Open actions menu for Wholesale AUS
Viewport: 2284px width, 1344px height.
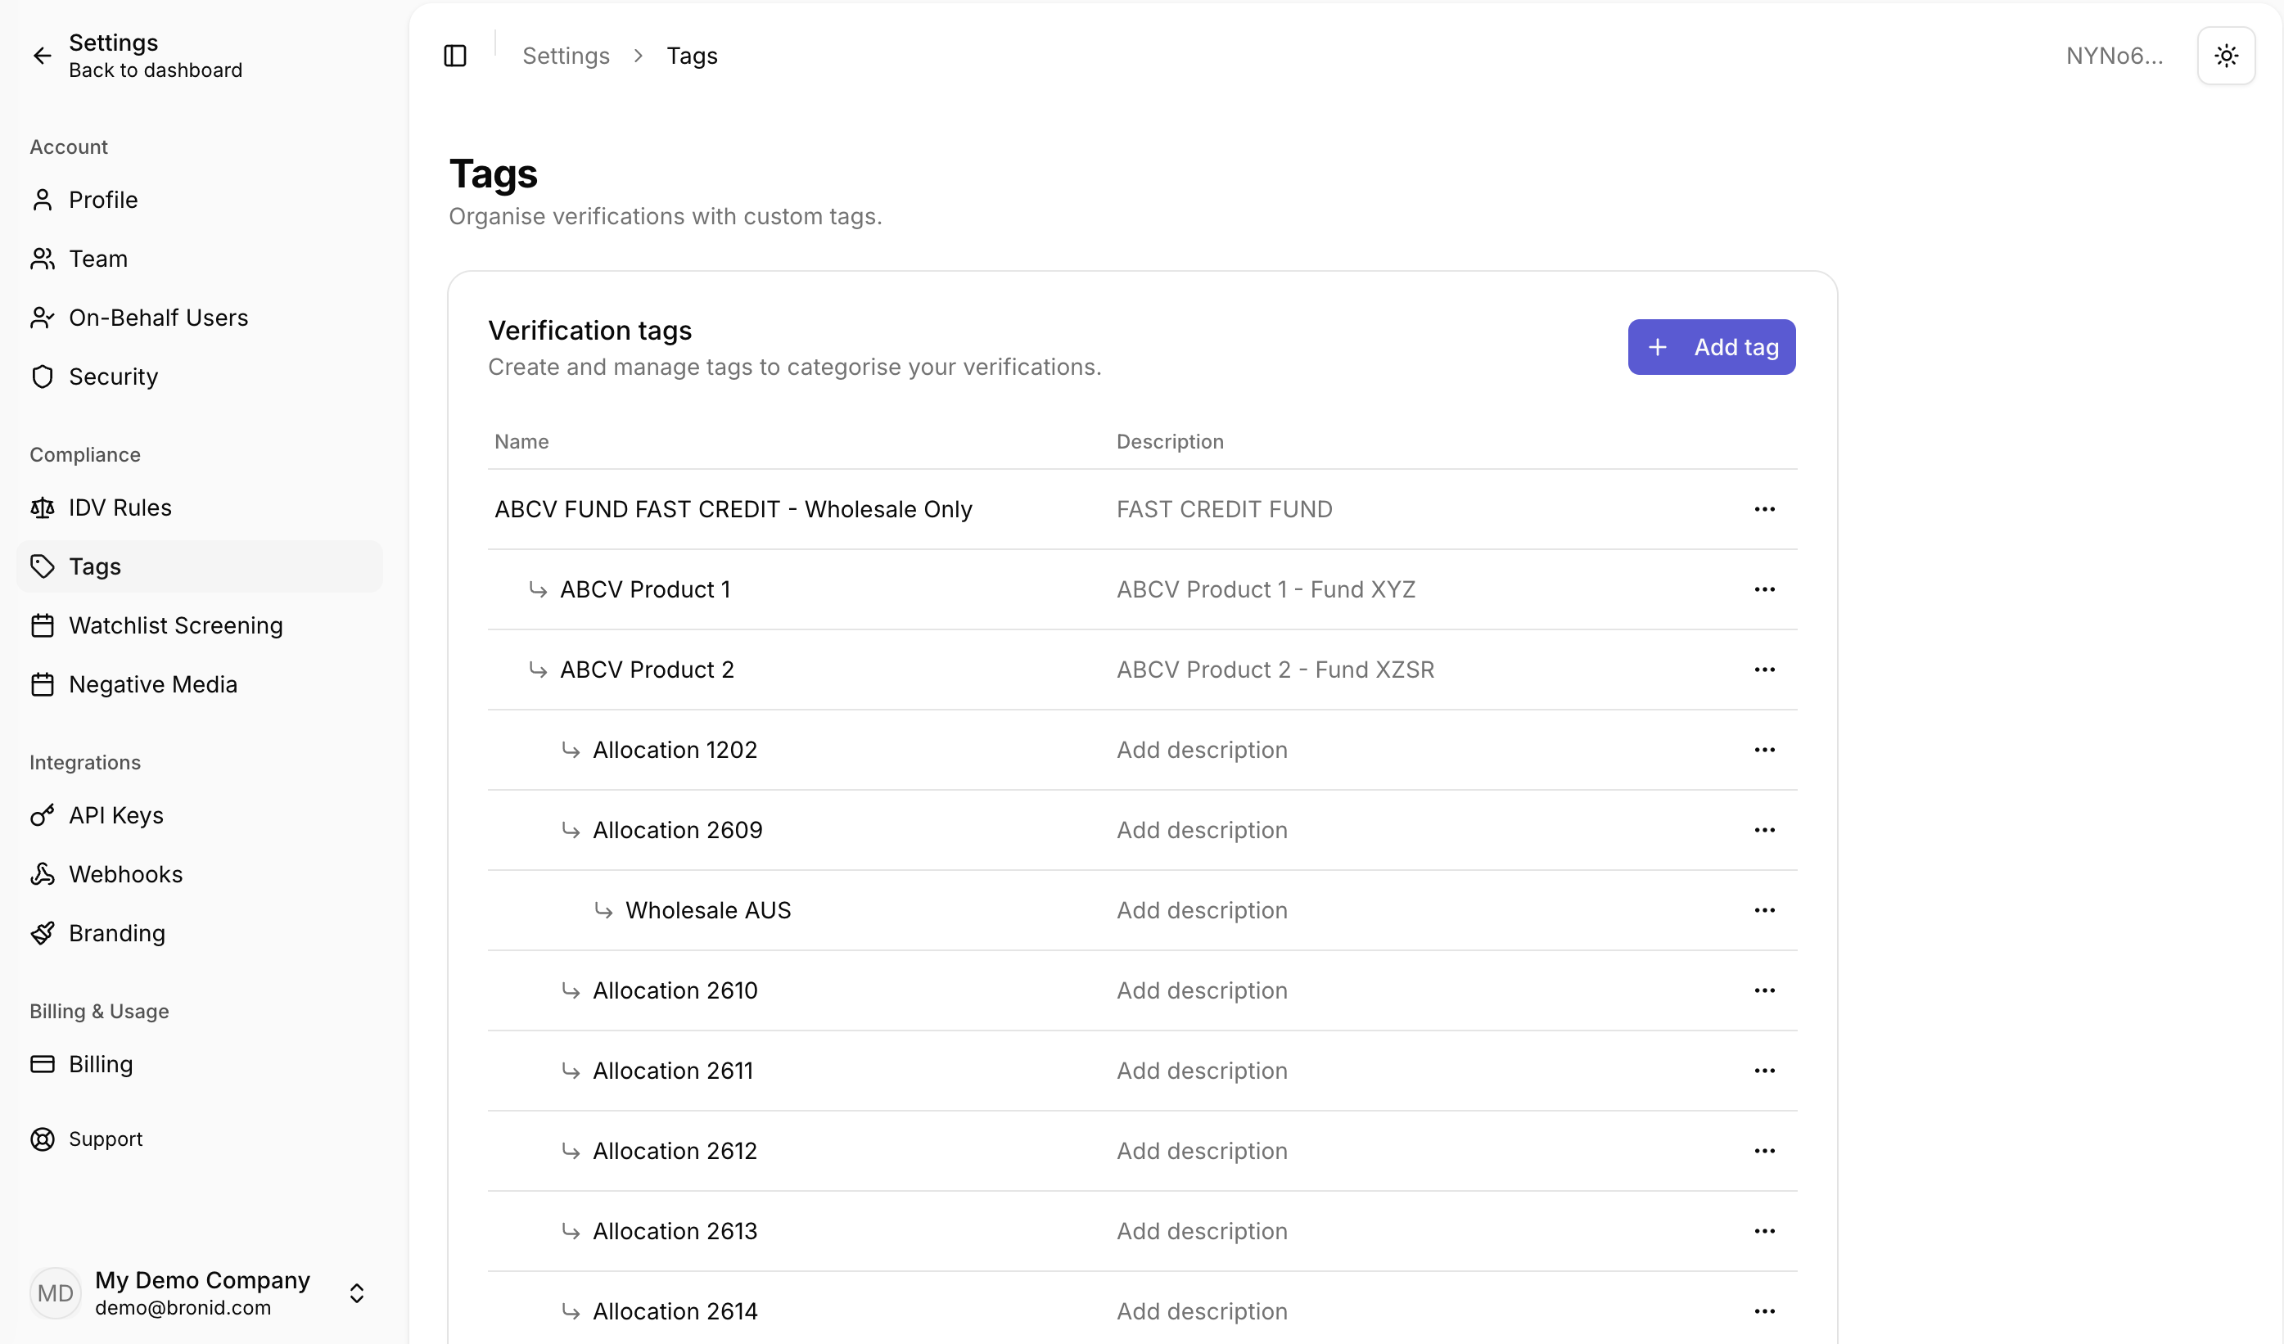click(1763, 910)
